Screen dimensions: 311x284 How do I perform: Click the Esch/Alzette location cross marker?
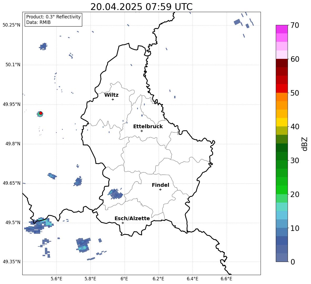[x=123, y=223]
